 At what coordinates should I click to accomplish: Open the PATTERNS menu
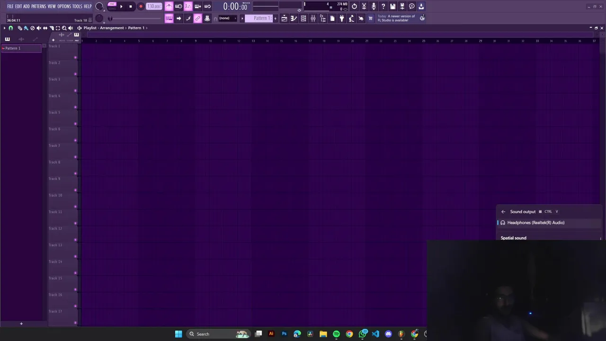[x=39, y=7]
